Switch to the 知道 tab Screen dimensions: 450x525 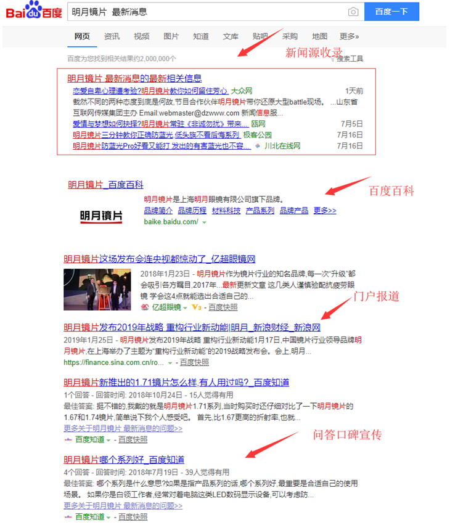click(201, 36)
